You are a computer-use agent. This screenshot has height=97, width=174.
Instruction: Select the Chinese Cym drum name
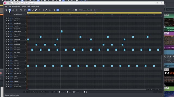pyautogui.click(x=17, y=23)
